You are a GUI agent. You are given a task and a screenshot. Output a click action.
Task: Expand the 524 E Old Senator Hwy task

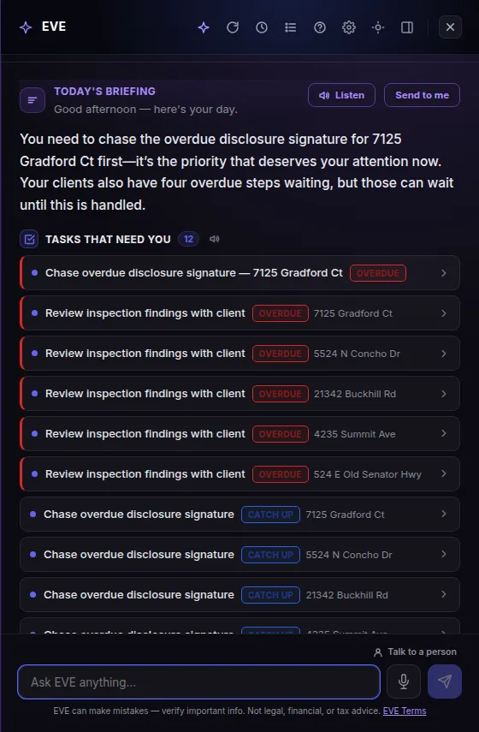pyautogui.click(x=239, y=473)
